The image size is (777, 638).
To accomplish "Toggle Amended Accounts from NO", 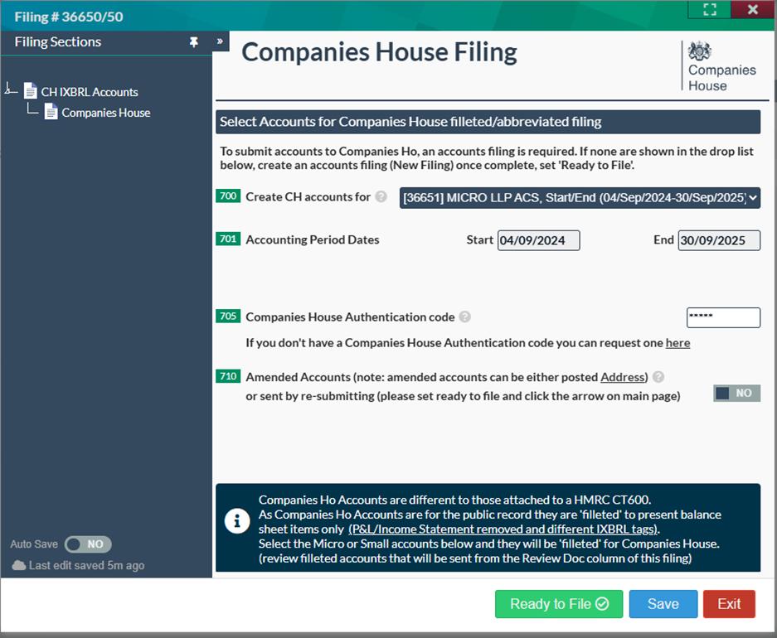I will pos(735,393).
